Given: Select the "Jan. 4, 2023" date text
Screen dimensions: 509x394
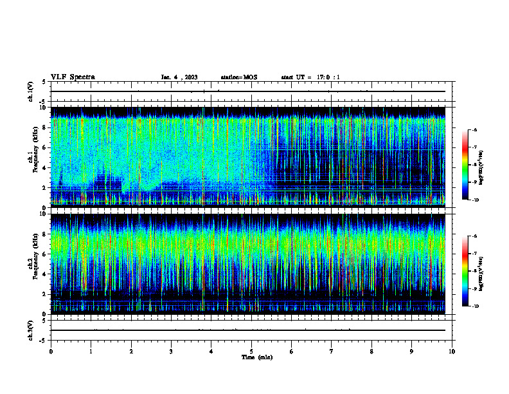Looking at the screenshot, I should pos(179,77).
